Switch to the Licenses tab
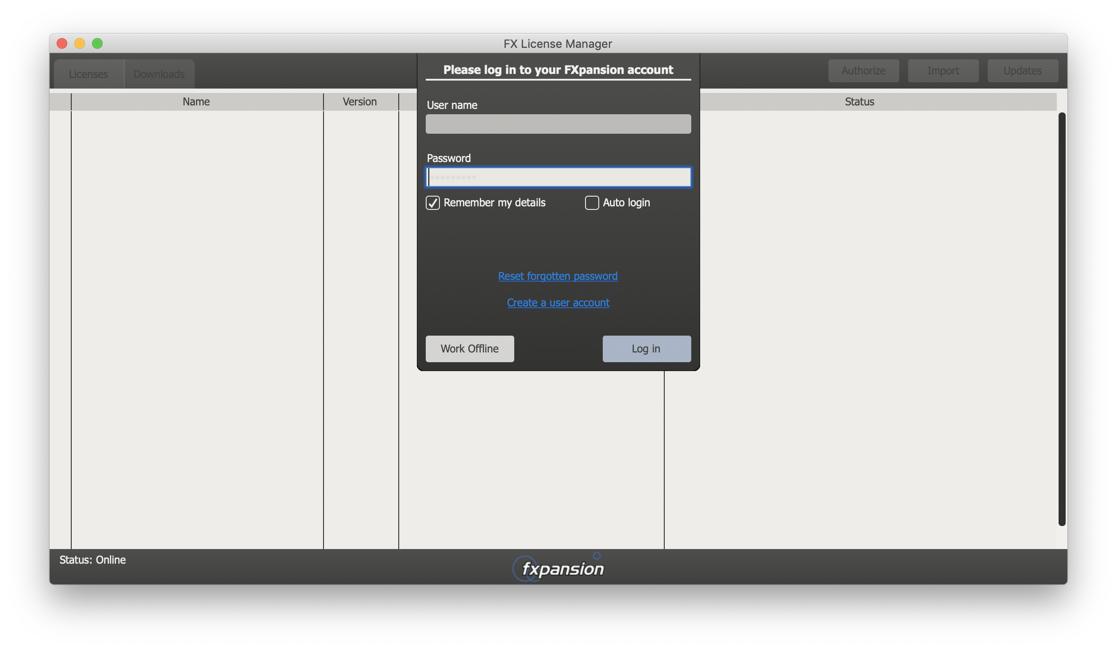Viewport: 1117px width, 650px height. pyautogui.click(x=88, y=74)
